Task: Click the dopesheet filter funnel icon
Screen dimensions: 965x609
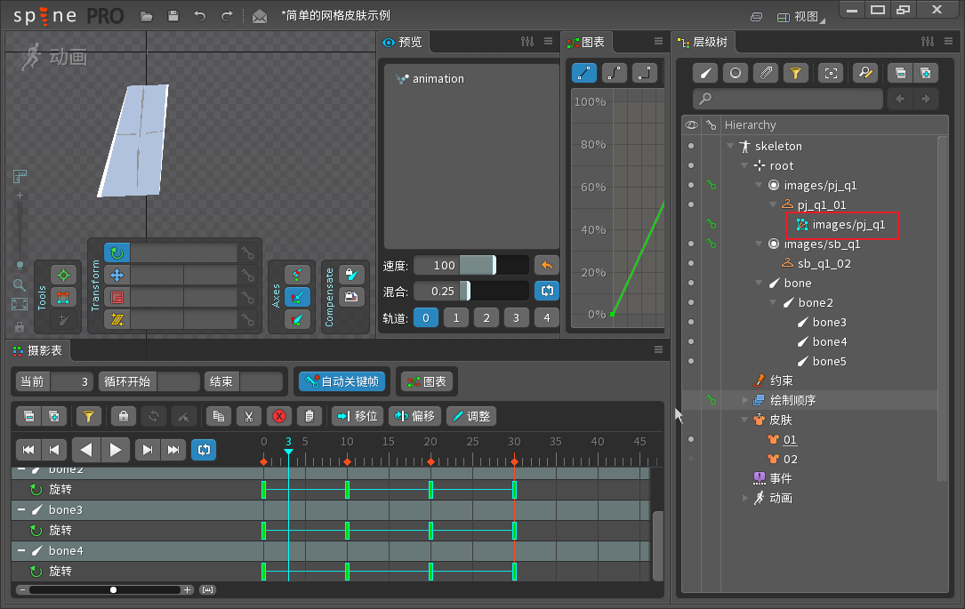Action: [x=89, y=416]
